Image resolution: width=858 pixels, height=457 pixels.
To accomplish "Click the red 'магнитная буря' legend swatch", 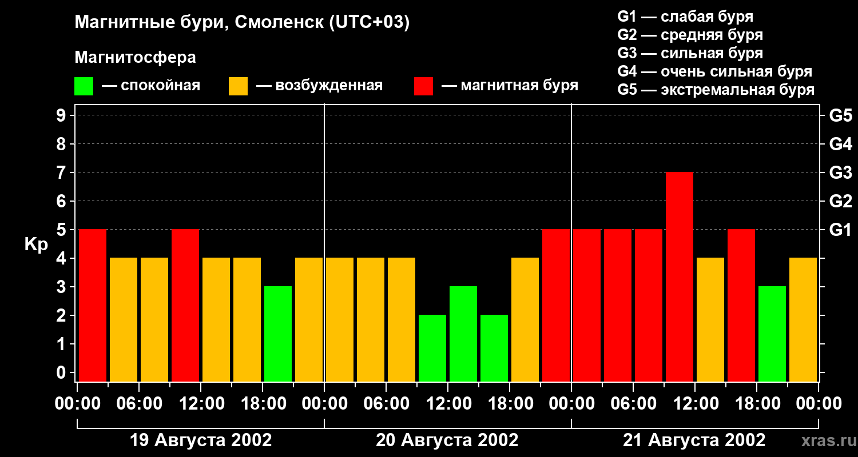I will coord(423,86).
